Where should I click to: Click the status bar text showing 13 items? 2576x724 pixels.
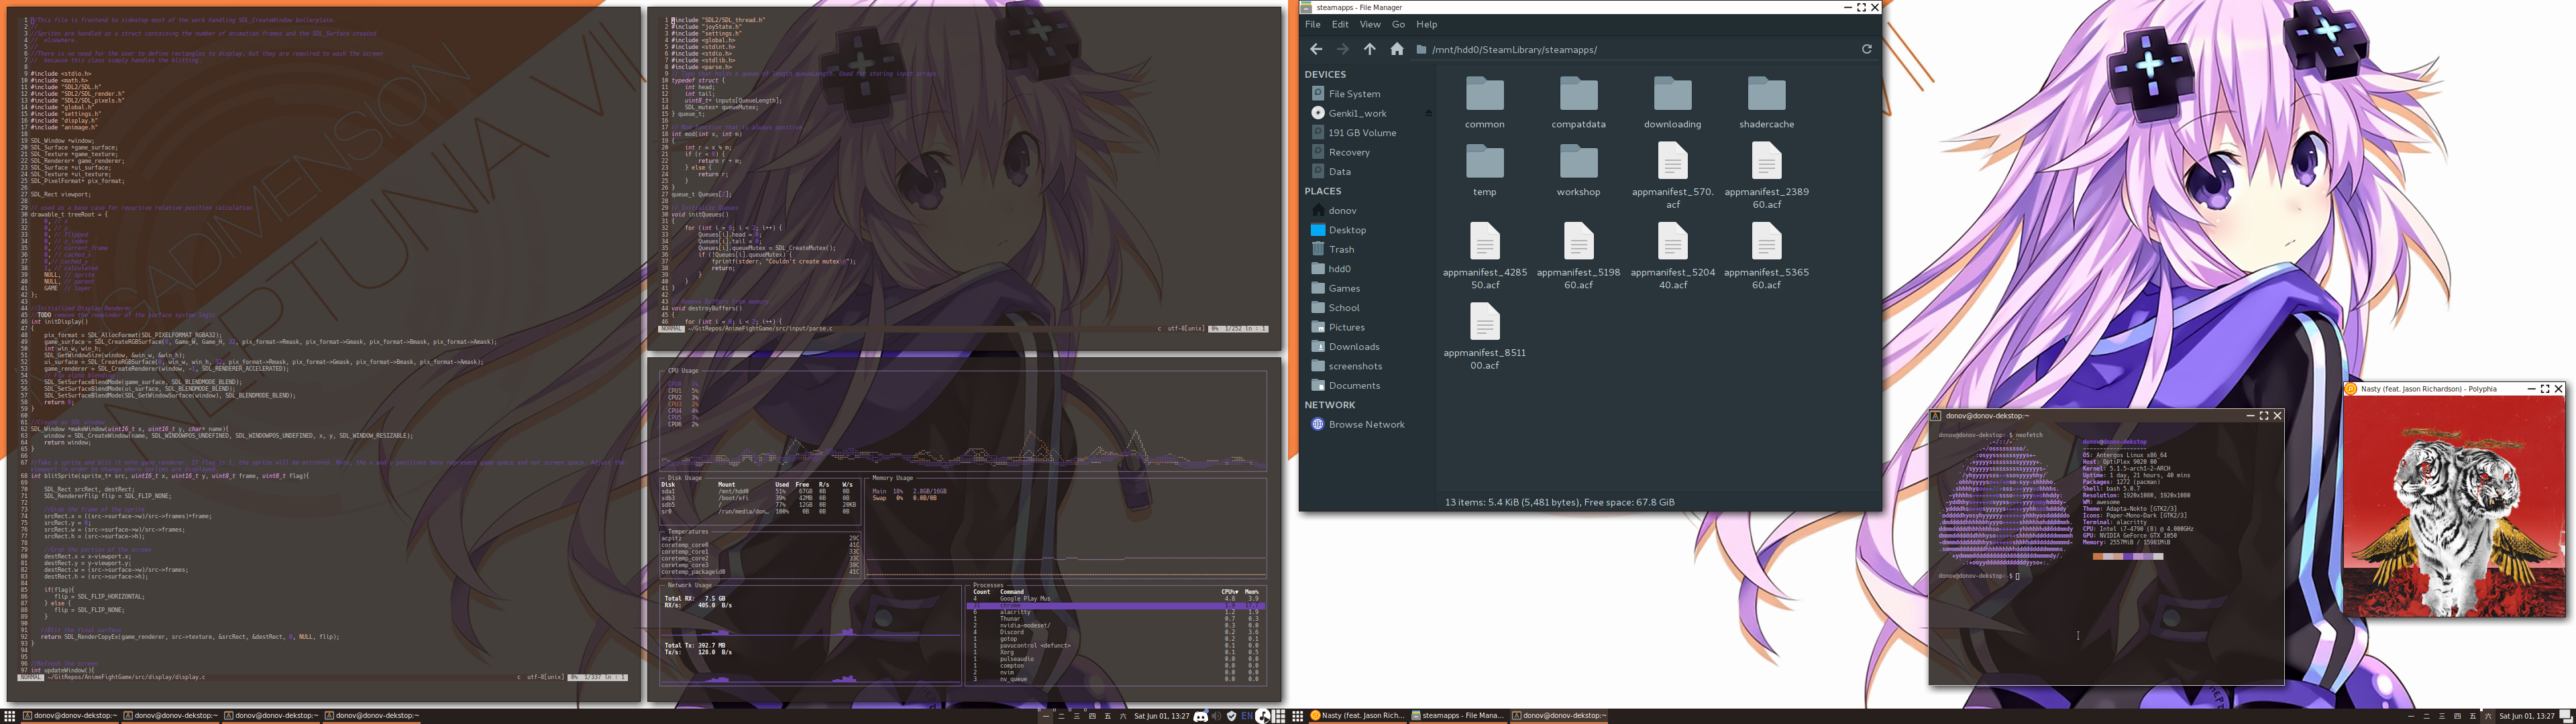(1559, 502)
